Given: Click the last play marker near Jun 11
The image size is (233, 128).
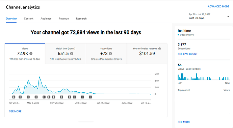Looking at the screenshot, I should 90,97.
